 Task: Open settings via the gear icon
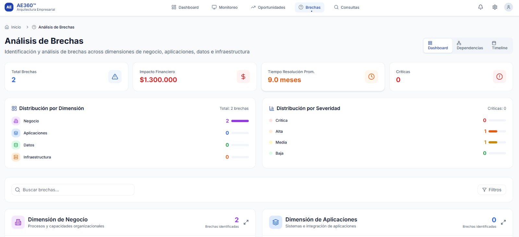[x=495, y=7]
